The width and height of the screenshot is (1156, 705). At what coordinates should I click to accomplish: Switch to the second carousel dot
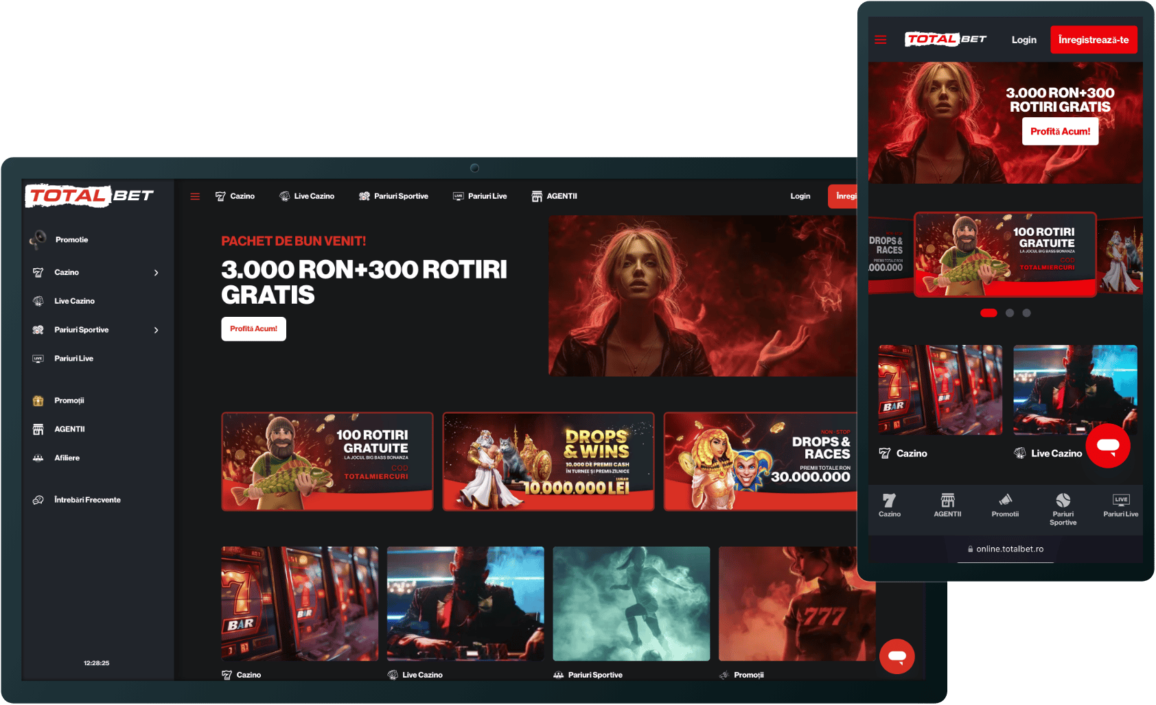click(1010, 313)
